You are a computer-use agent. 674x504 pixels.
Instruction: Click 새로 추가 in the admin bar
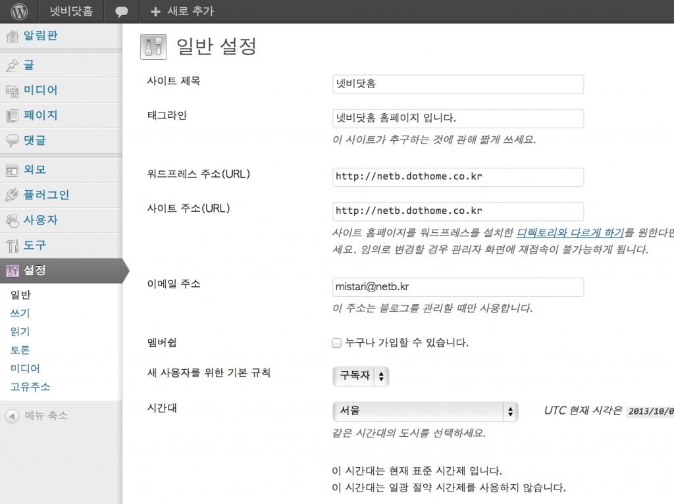[182, 11]
